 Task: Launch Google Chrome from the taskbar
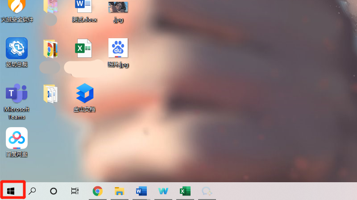pyautogui.click(x=97, y=191)
